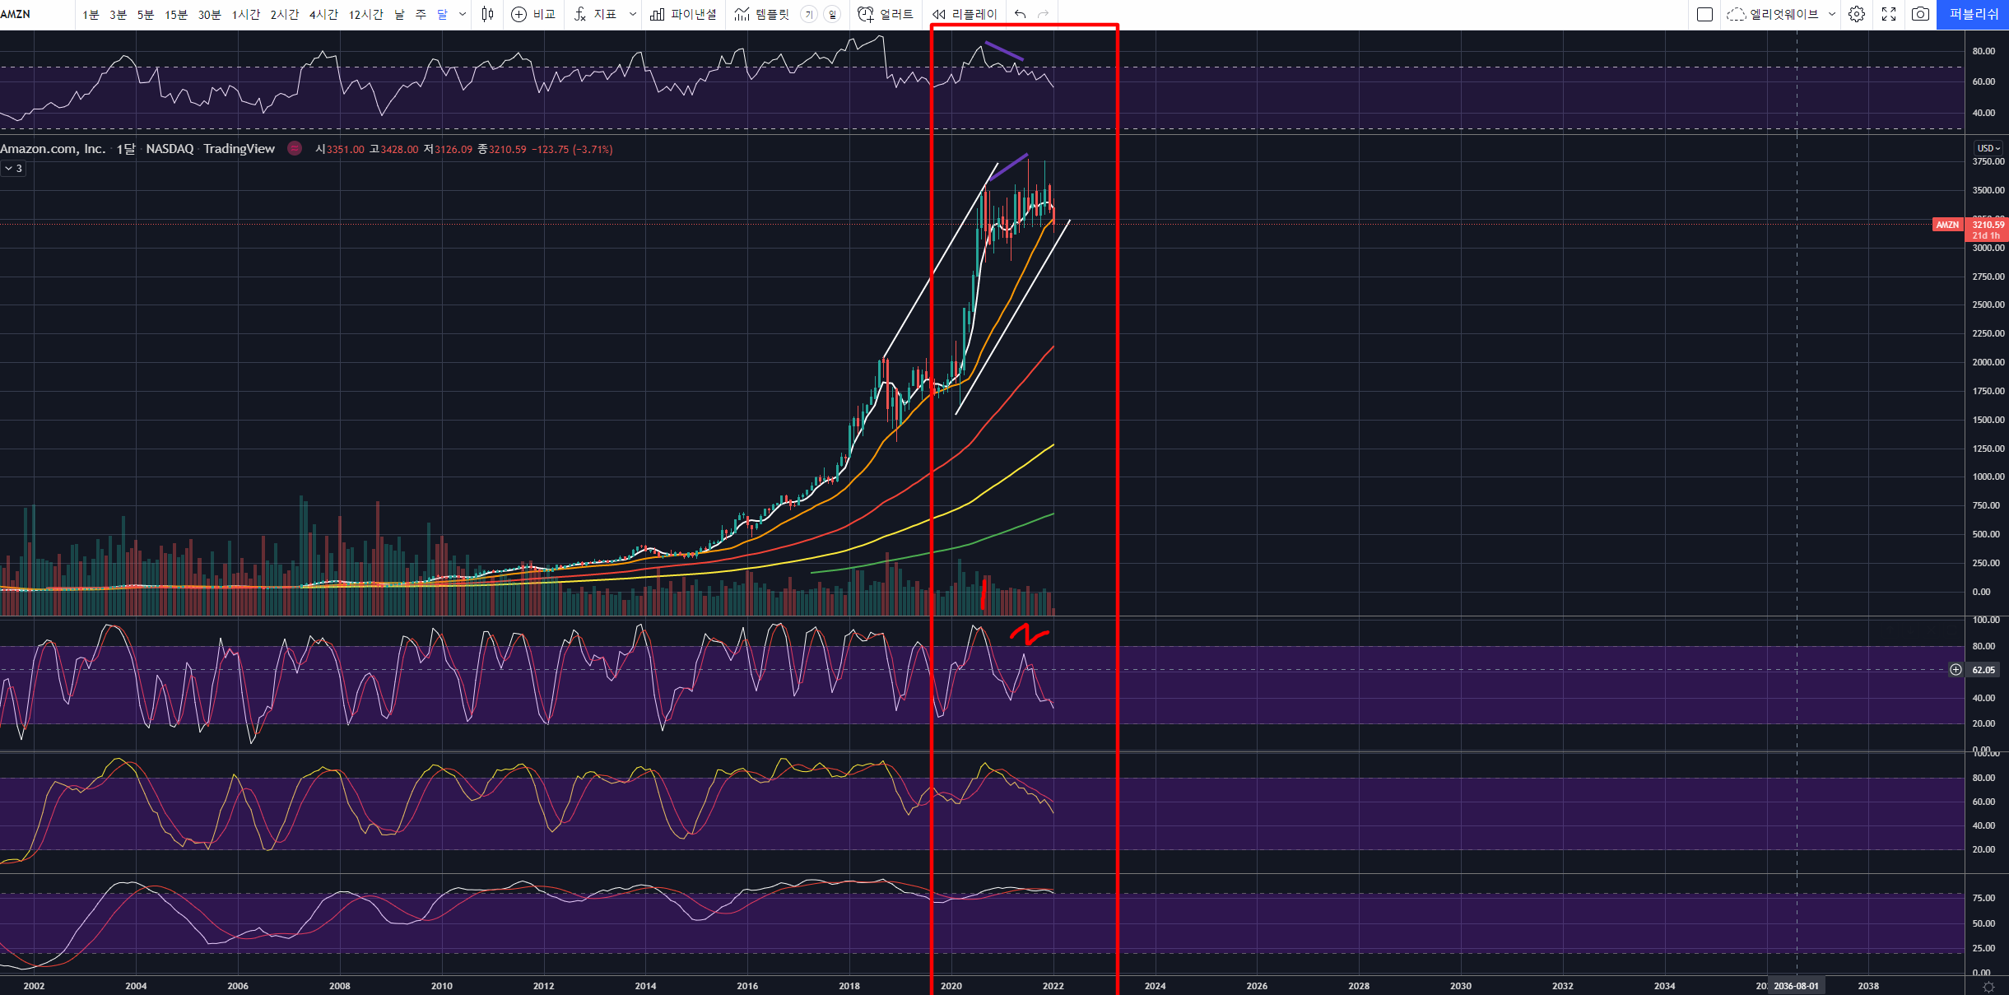Open the 엘리엇웨이브 layout dropdown
The height and width of the screenshot is (995, 2009).
(x=1831, y=14)
